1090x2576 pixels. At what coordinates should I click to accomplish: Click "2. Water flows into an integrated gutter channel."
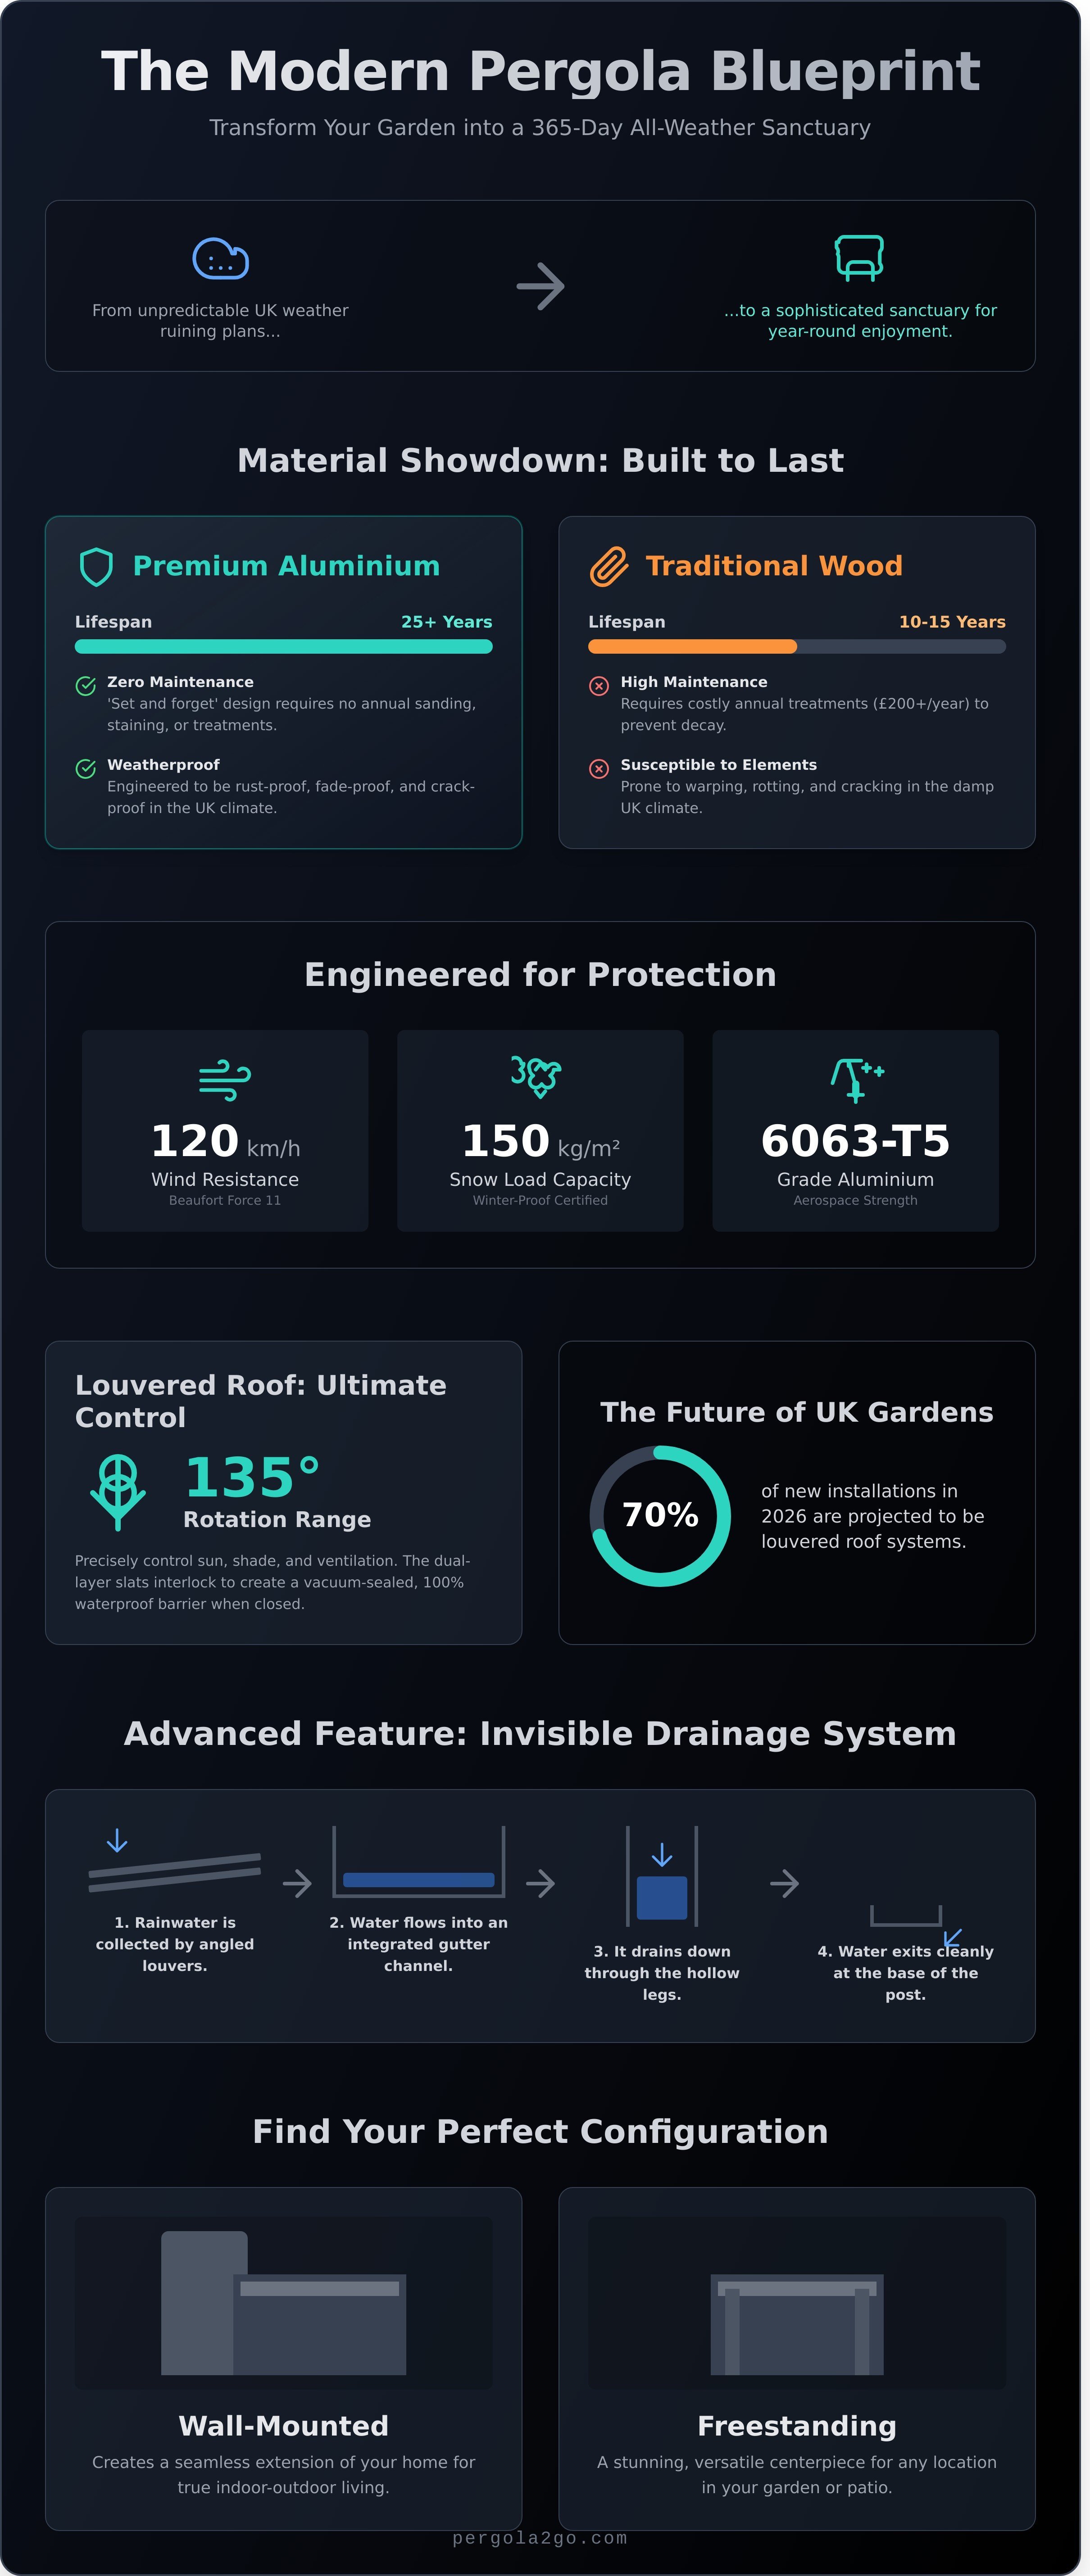coord(418,1944)
